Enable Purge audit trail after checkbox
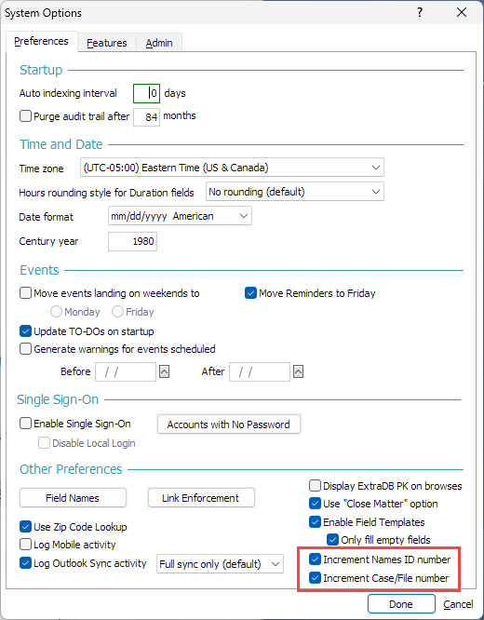The image size is (484, 620). [26, 116]
